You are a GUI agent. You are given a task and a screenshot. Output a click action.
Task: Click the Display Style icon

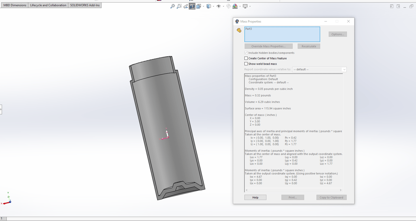click(209, 6)
